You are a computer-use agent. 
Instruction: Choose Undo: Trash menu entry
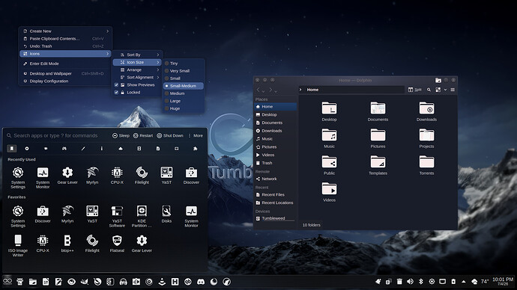65,46
